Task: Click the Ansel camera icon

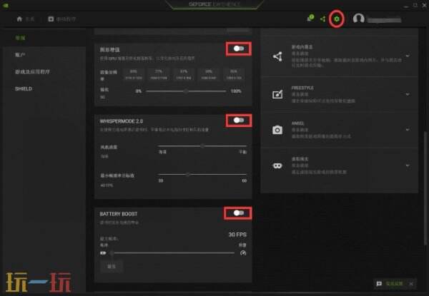Action: pos(277,130)
